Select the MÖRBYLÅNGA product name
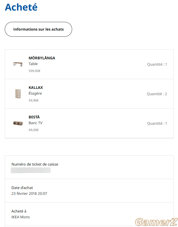Image resolution: width=178 pixels, height=227 pixels. click(42, 58)
